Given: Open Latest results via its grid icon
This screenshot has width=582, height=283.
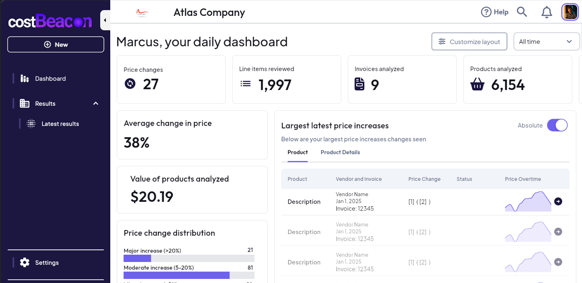Looking at the screenshot, I should 31,123.
